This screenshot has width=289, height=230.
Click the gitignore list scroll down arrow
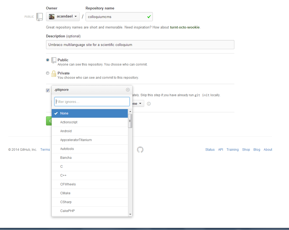130,214
